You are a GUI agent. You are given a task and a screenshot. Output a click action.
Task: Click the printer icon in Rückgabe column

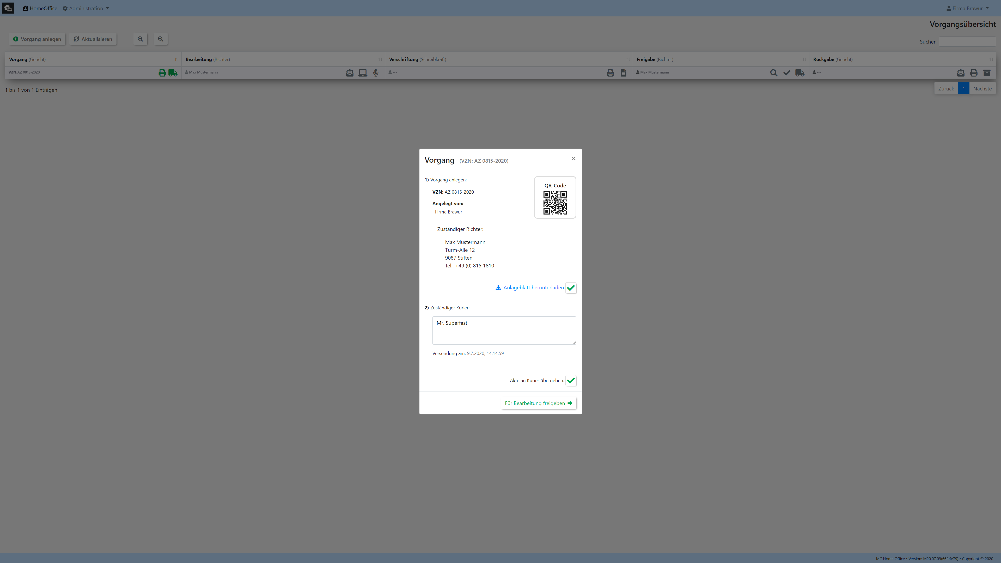(x=973, y=73)
